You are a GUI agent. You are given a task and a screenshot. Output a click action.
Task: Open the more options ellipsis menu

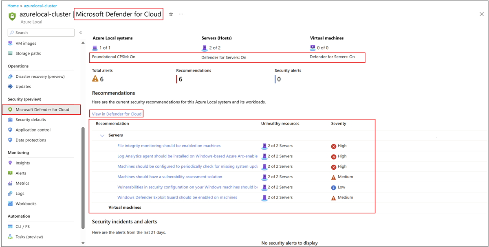point(181,13)
